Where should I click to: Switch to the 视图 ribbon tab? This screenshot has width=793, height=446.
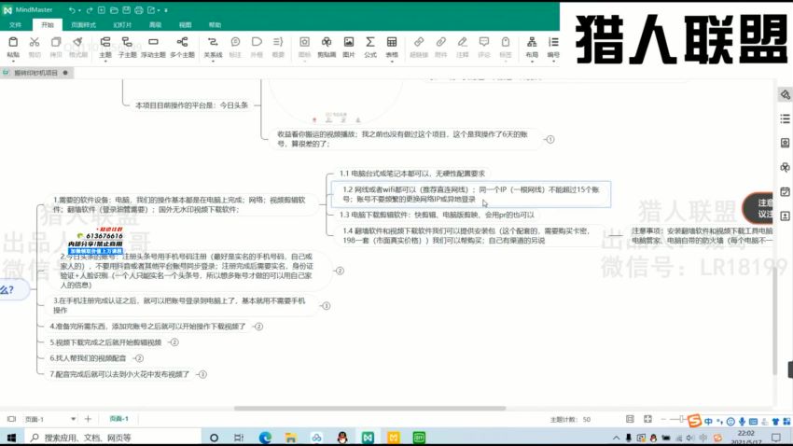point(185,25)
